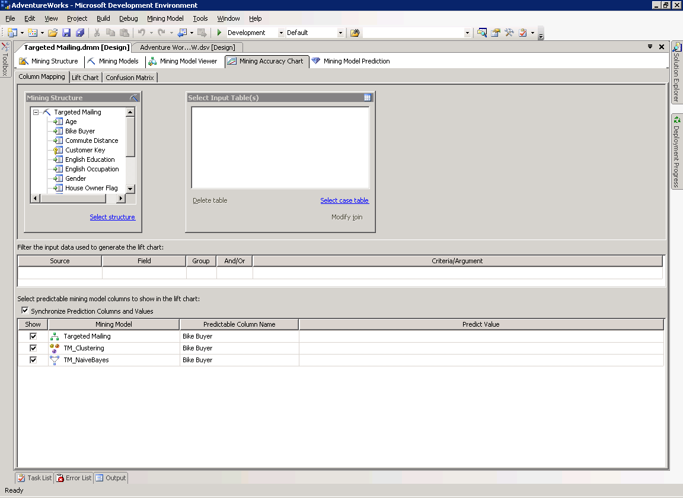Click the Undo arrow icon
The width and height of the screenshot is (683, 498).
click(142, 33)
